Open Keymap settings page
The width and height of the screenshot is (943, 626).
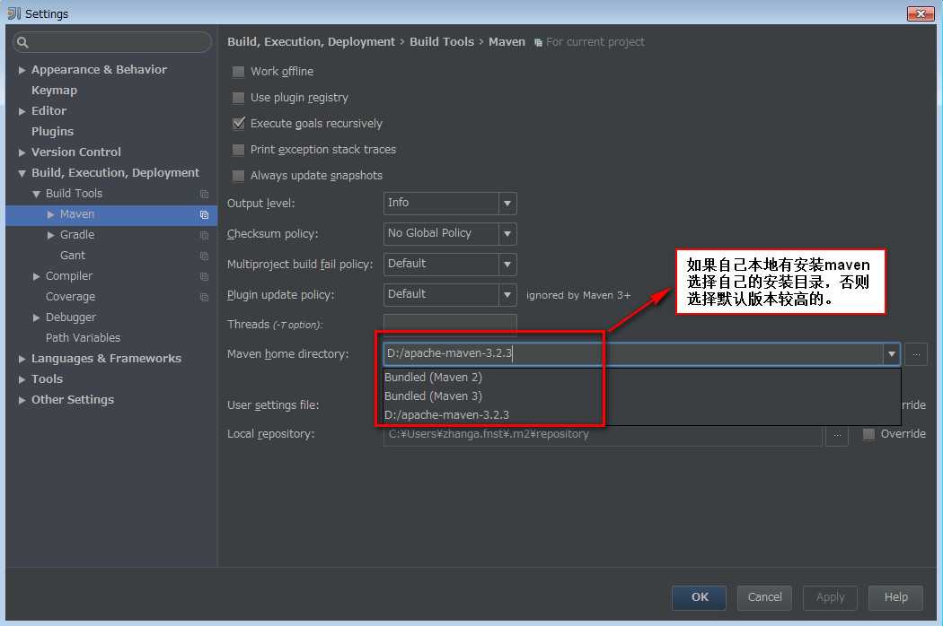click(54, 90)
